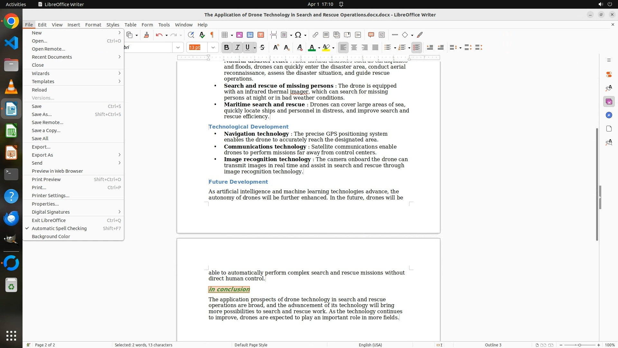Open the Navigator sidebar panel icon
Screen dimensions: 618x348
609,115
